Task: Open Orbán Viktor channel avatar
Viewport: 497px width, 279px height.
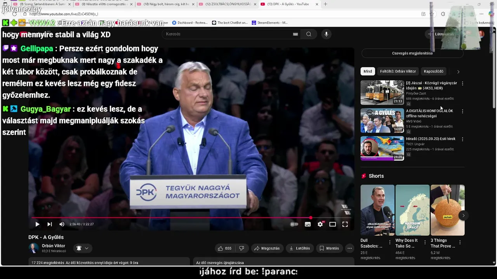Action: (x=34, y=248)
